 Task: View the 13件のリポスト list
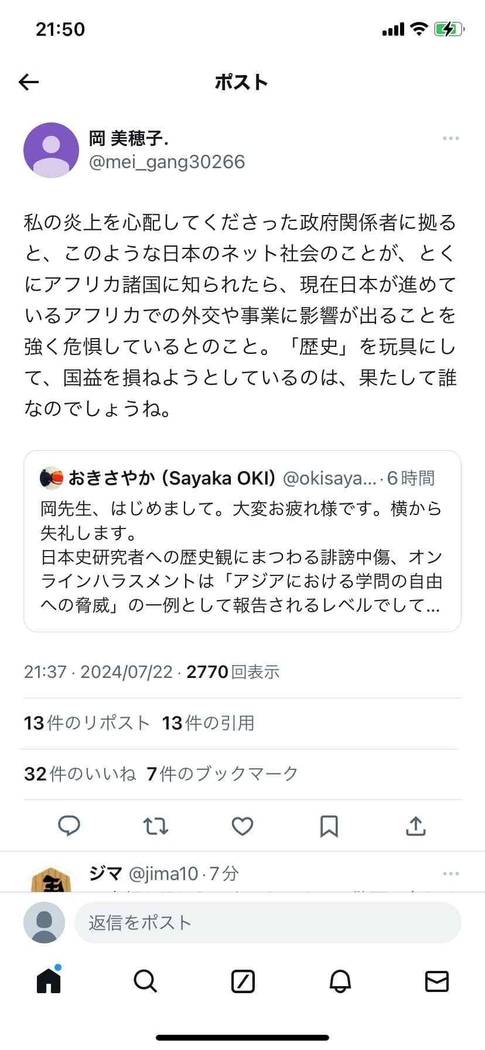(x=87, y=723)
